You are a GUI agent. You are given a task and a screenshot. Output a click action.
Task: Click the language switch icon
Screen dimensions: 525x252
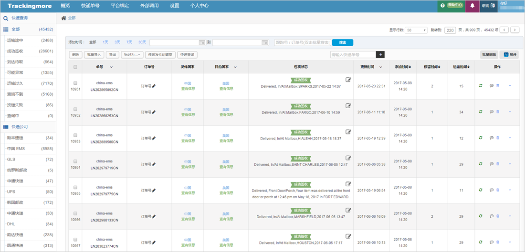point(493,6)
